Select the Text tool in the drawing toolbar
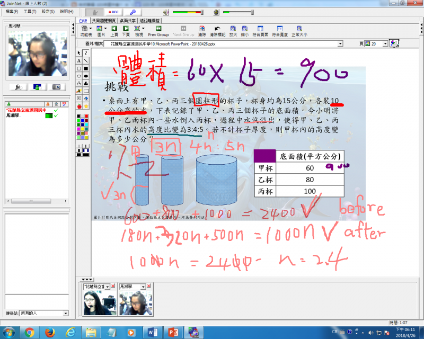The height and width of the screenshot is (339, 424). pyautogui.click(x=78, y=61)
